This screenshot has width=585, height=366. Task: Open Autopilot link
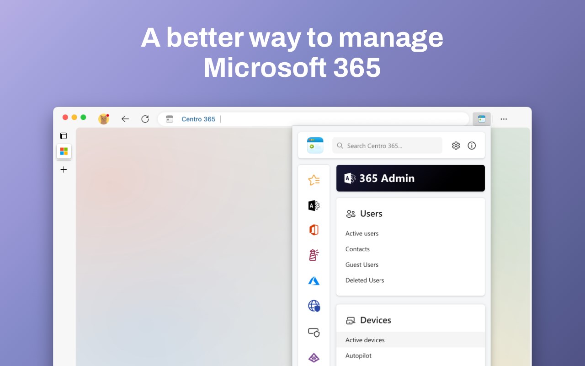(358, 355)
